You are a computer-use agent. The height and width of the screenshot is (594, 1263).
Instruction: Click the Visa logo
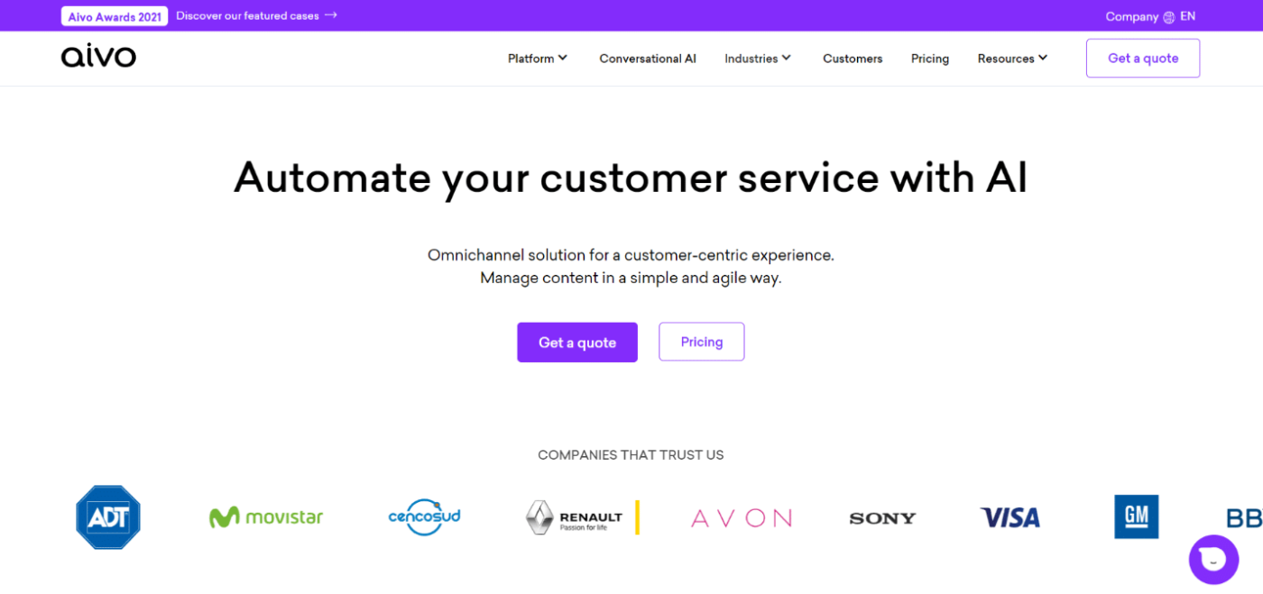click(x=1010, y=517)
